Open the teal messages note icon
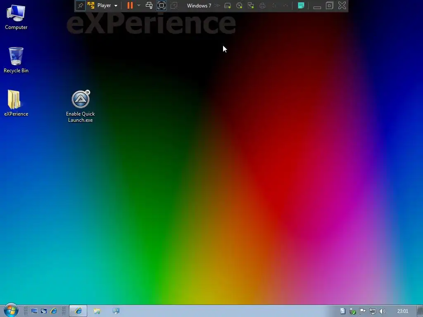The image size is (423, 317). 301,5
